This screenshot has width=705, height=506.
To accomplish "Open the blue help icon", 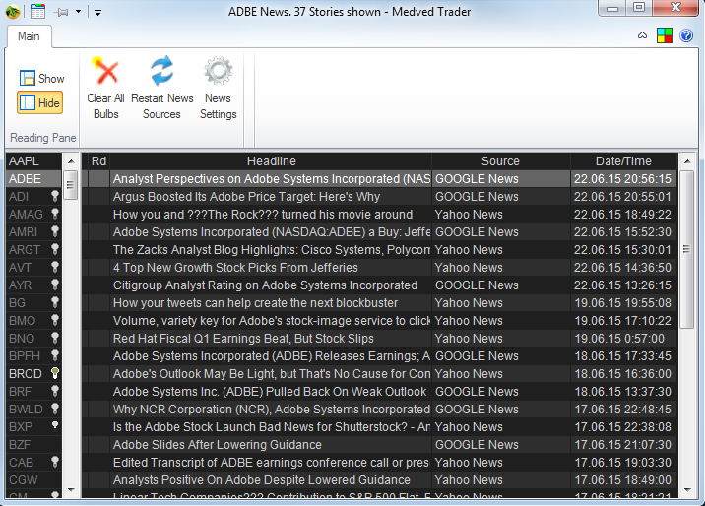I will click(x=686, y=35).
